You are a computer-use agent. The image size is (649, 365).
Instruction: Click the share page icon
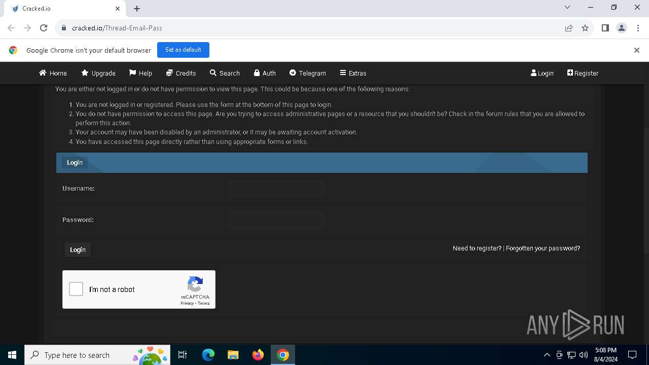pyautogui.click(x=569, y=28)
